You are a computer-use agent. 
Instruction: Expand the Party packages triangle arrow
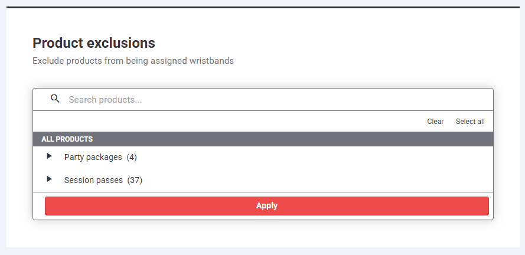click(50, 156)
